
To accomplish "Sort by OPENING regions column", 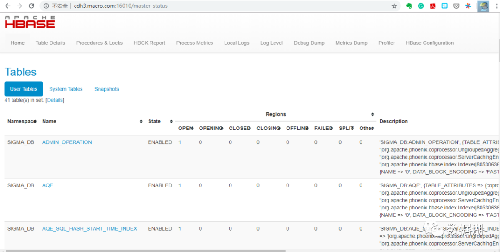I will pos(222,129).
